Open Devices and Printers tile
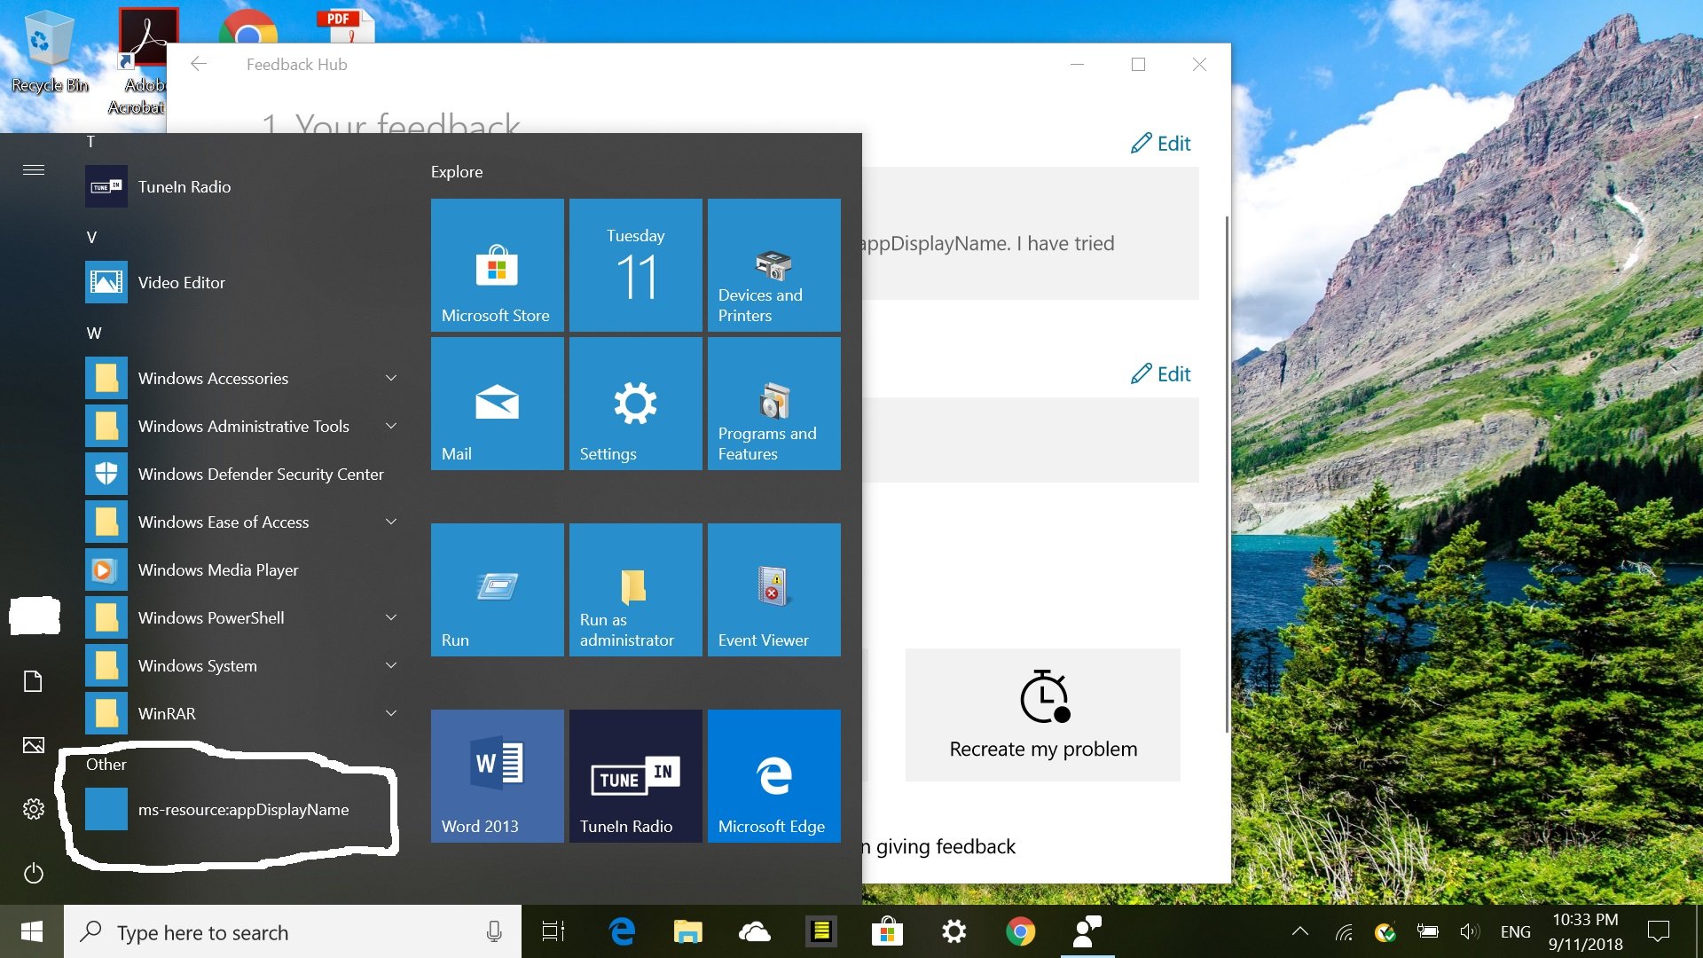The height and width of the screenshot is (958, 1703). click(x=773, y=265)
